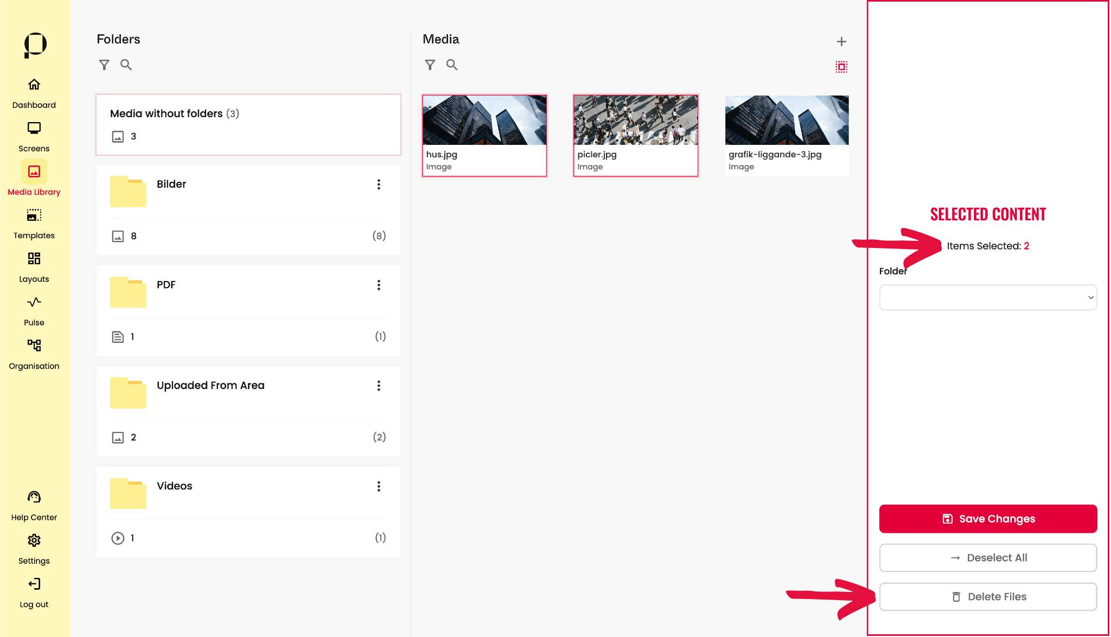Click the Log out icon
1111x637 pixels.
pyautogui.click(x=34, y=584)
